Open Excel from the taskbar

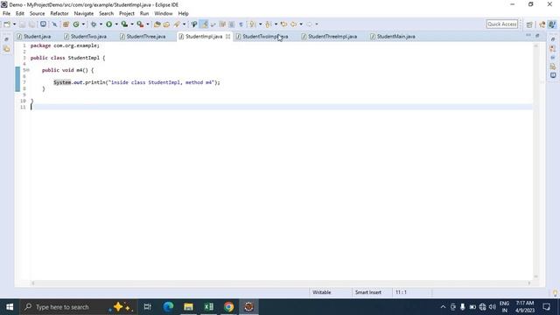coord(208,307)
